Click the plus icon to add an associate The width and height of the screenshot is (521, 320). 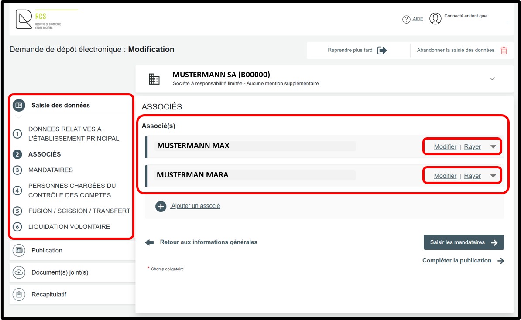coord(161,206)
